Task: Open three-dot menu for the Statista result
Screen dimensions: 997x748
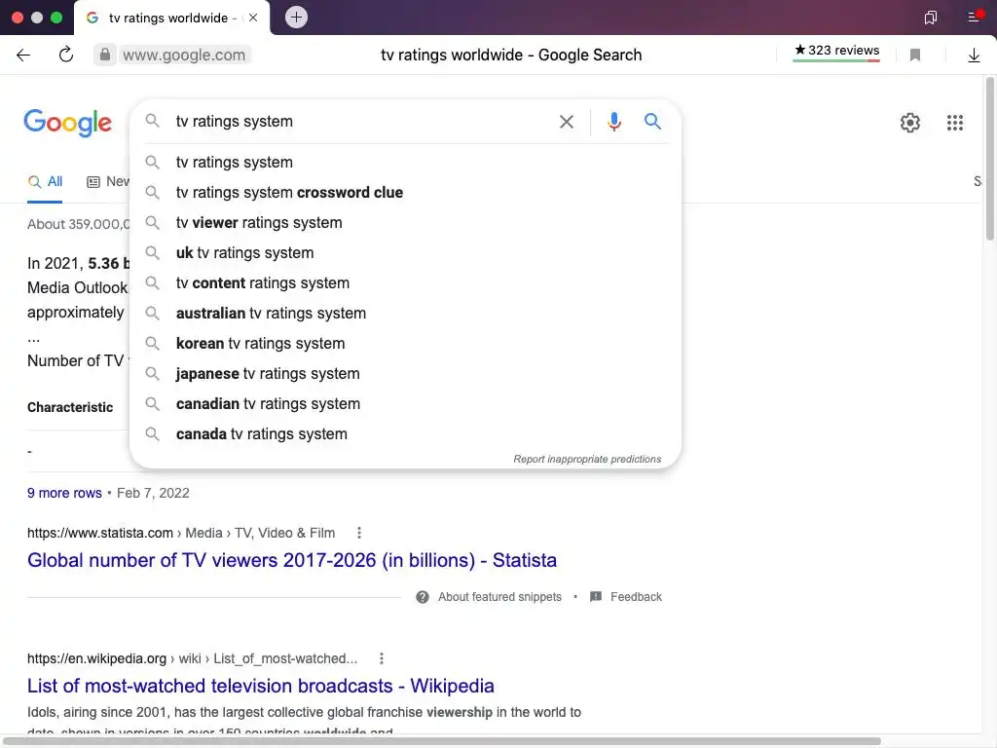Action: [359, 533]
